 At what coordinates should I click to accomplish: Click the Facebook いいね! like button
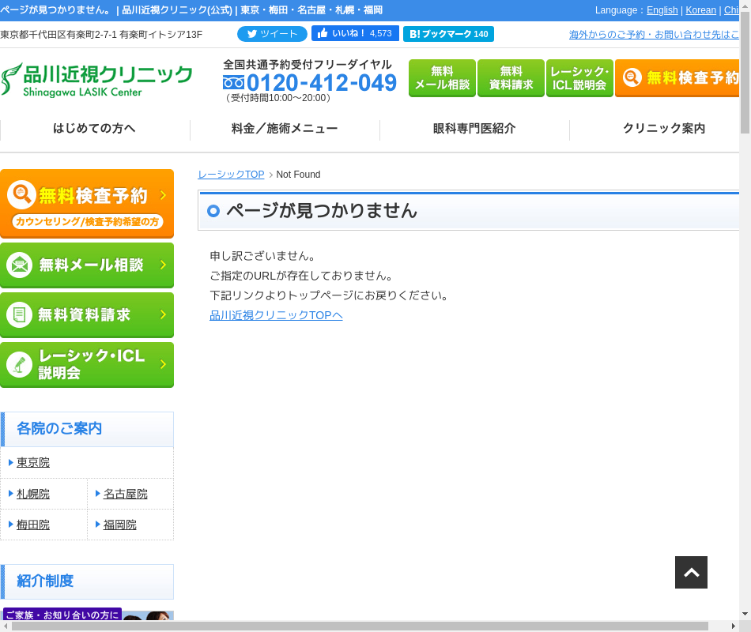(x=355, y=33)
